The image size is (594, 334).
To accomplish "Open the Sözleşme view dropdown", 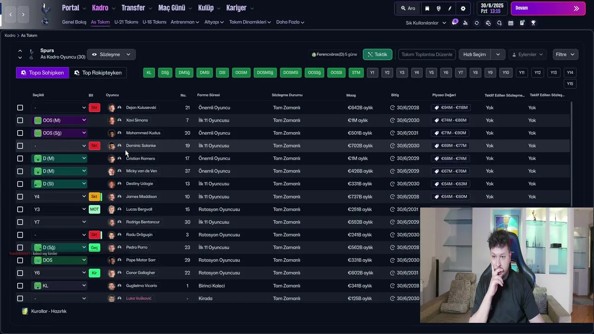I will pyautogui.click(x=111, y=54).
